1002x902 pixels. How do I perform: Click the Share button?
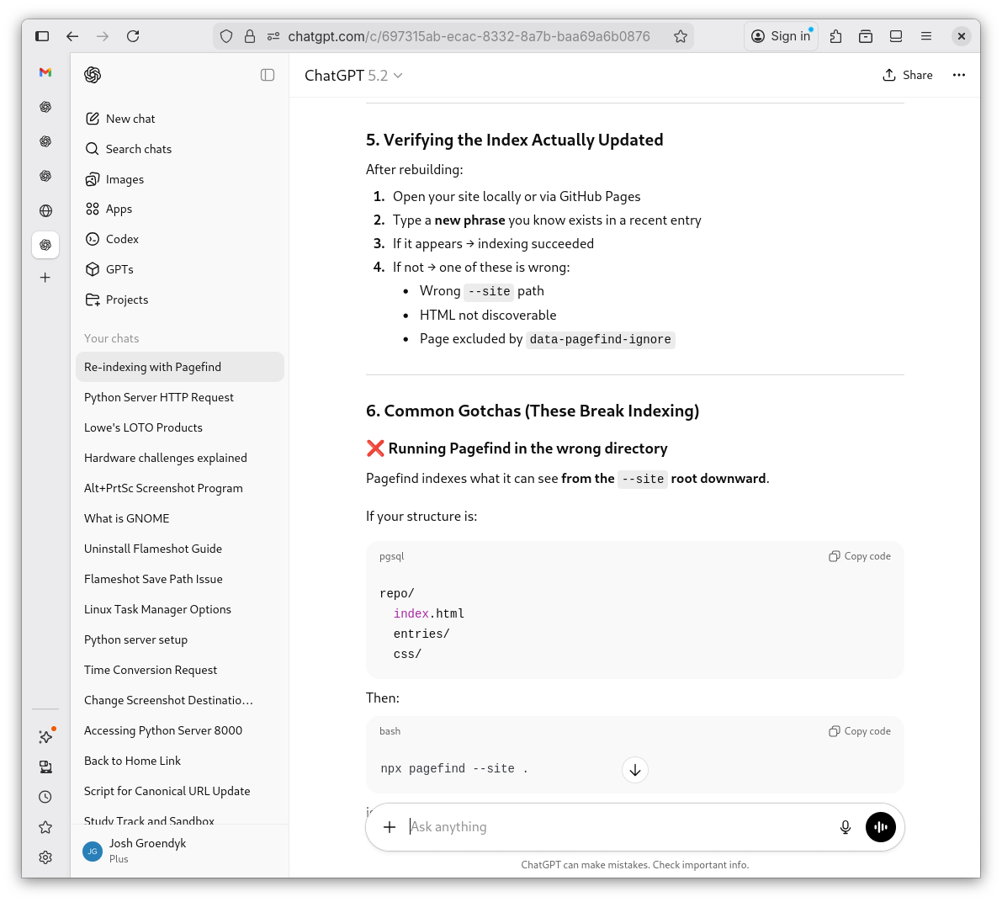(x=908, y=75)
